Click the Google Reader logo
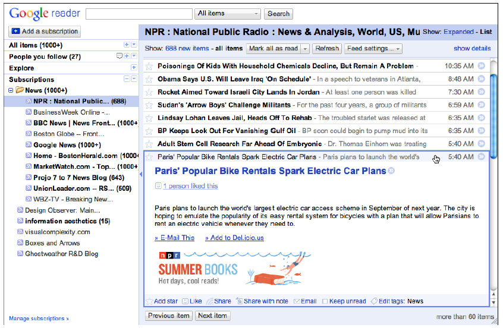503x328 pixels. pos(45,14)
